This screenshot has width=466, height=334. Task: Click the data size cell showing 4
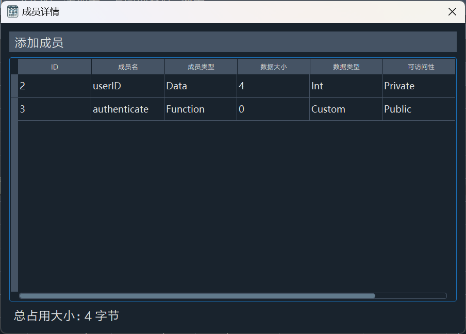pos(273,86)
